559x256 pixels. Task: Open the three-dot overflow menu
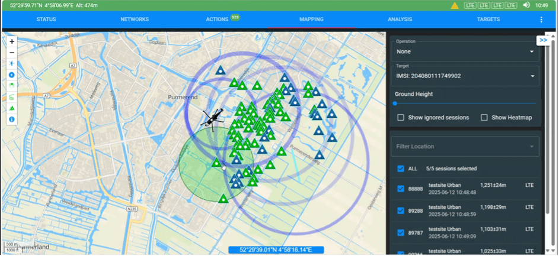tap(541, 20)
